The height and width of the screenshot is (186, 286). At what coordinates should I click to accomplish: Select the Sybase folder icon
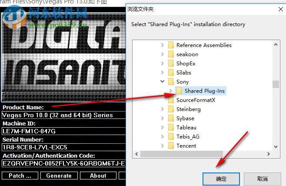pos(171,118)
